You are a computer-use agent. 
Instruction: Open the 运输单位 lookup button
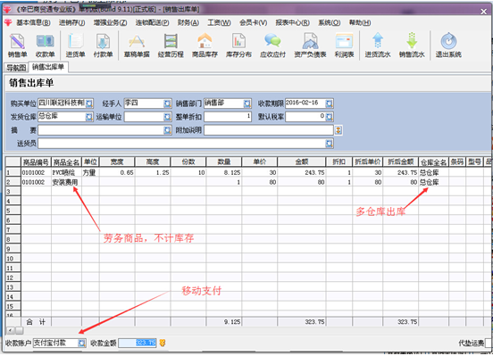coord(168,117)
